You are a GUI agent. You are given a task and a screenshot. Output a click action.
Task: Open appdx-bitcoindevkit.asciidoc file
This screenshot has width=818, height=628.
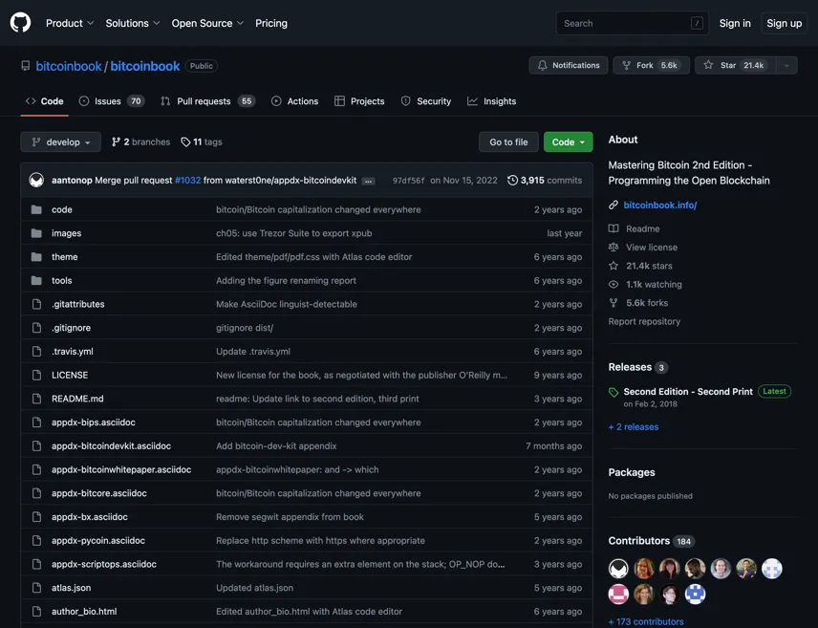[x=111, y=445]
